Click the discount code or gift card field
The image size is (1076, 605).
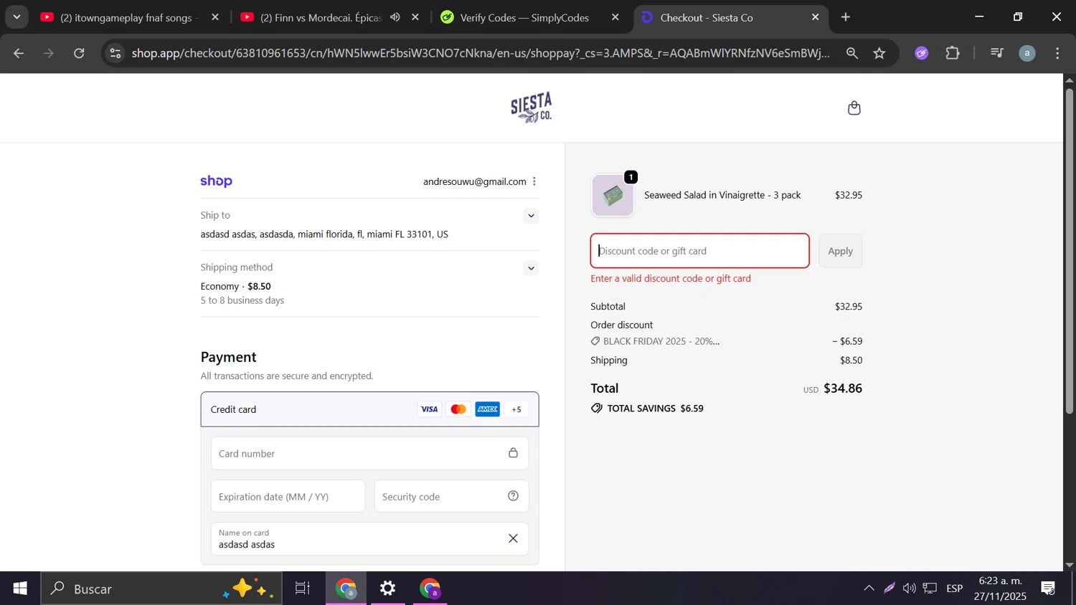(x=699, y=251)
